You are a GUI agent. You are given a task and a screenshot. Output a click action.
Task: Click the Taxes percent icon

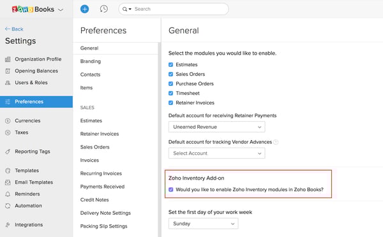tap(8, 133)
